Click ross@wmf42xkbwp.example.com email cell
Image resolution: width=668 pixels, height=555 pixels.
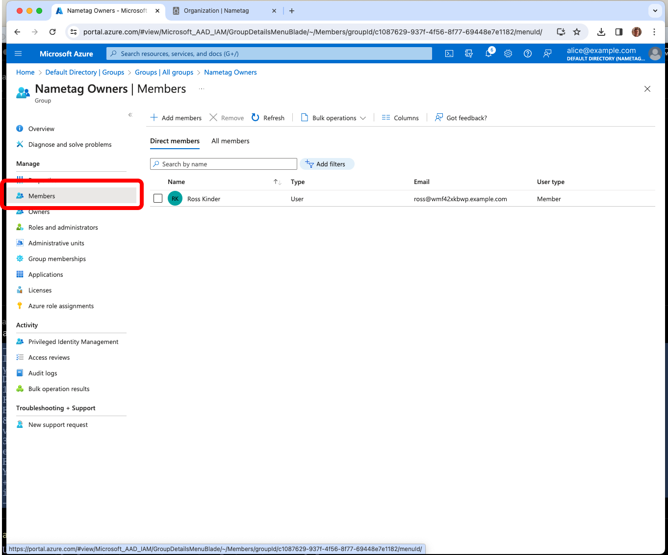click(x=461, y=199)
